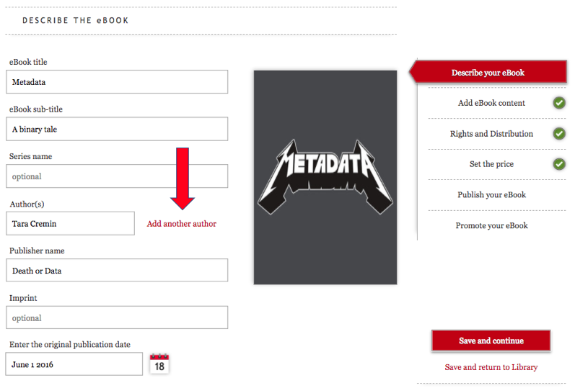Select the Describe your eBook step
Viewport: 575px width, 388px height.
[x=488, y=73]
